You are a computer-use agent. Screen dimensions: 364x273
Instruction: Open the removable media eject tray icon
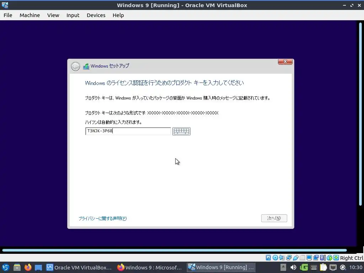coord(283,267)
